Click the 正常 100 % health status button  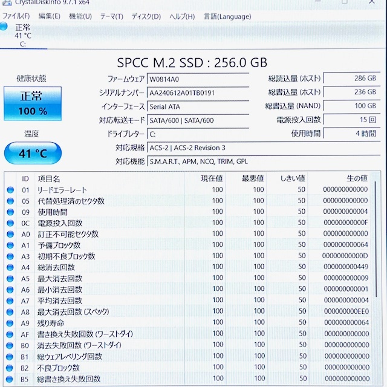pos(33,103)
